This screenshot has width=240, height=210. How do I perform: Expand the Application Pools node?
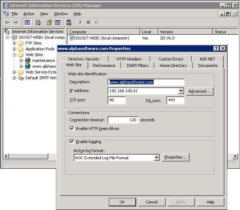(14, 49)
